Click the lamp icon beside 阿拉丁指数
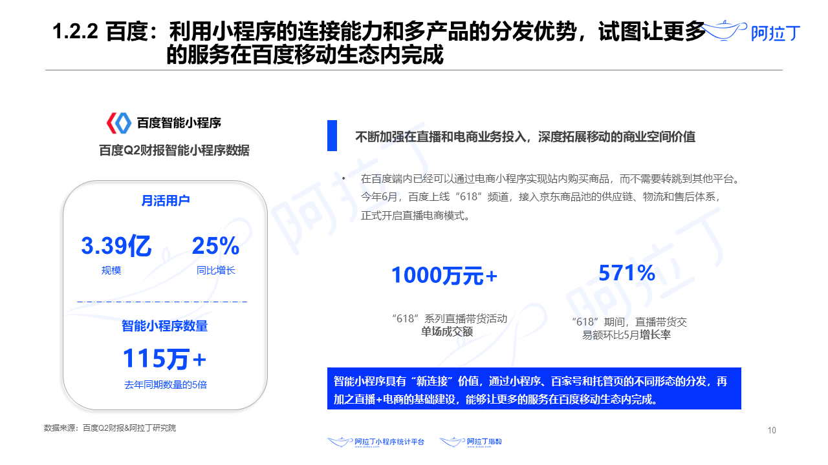828x465 pixels. [x=453, y=440]
